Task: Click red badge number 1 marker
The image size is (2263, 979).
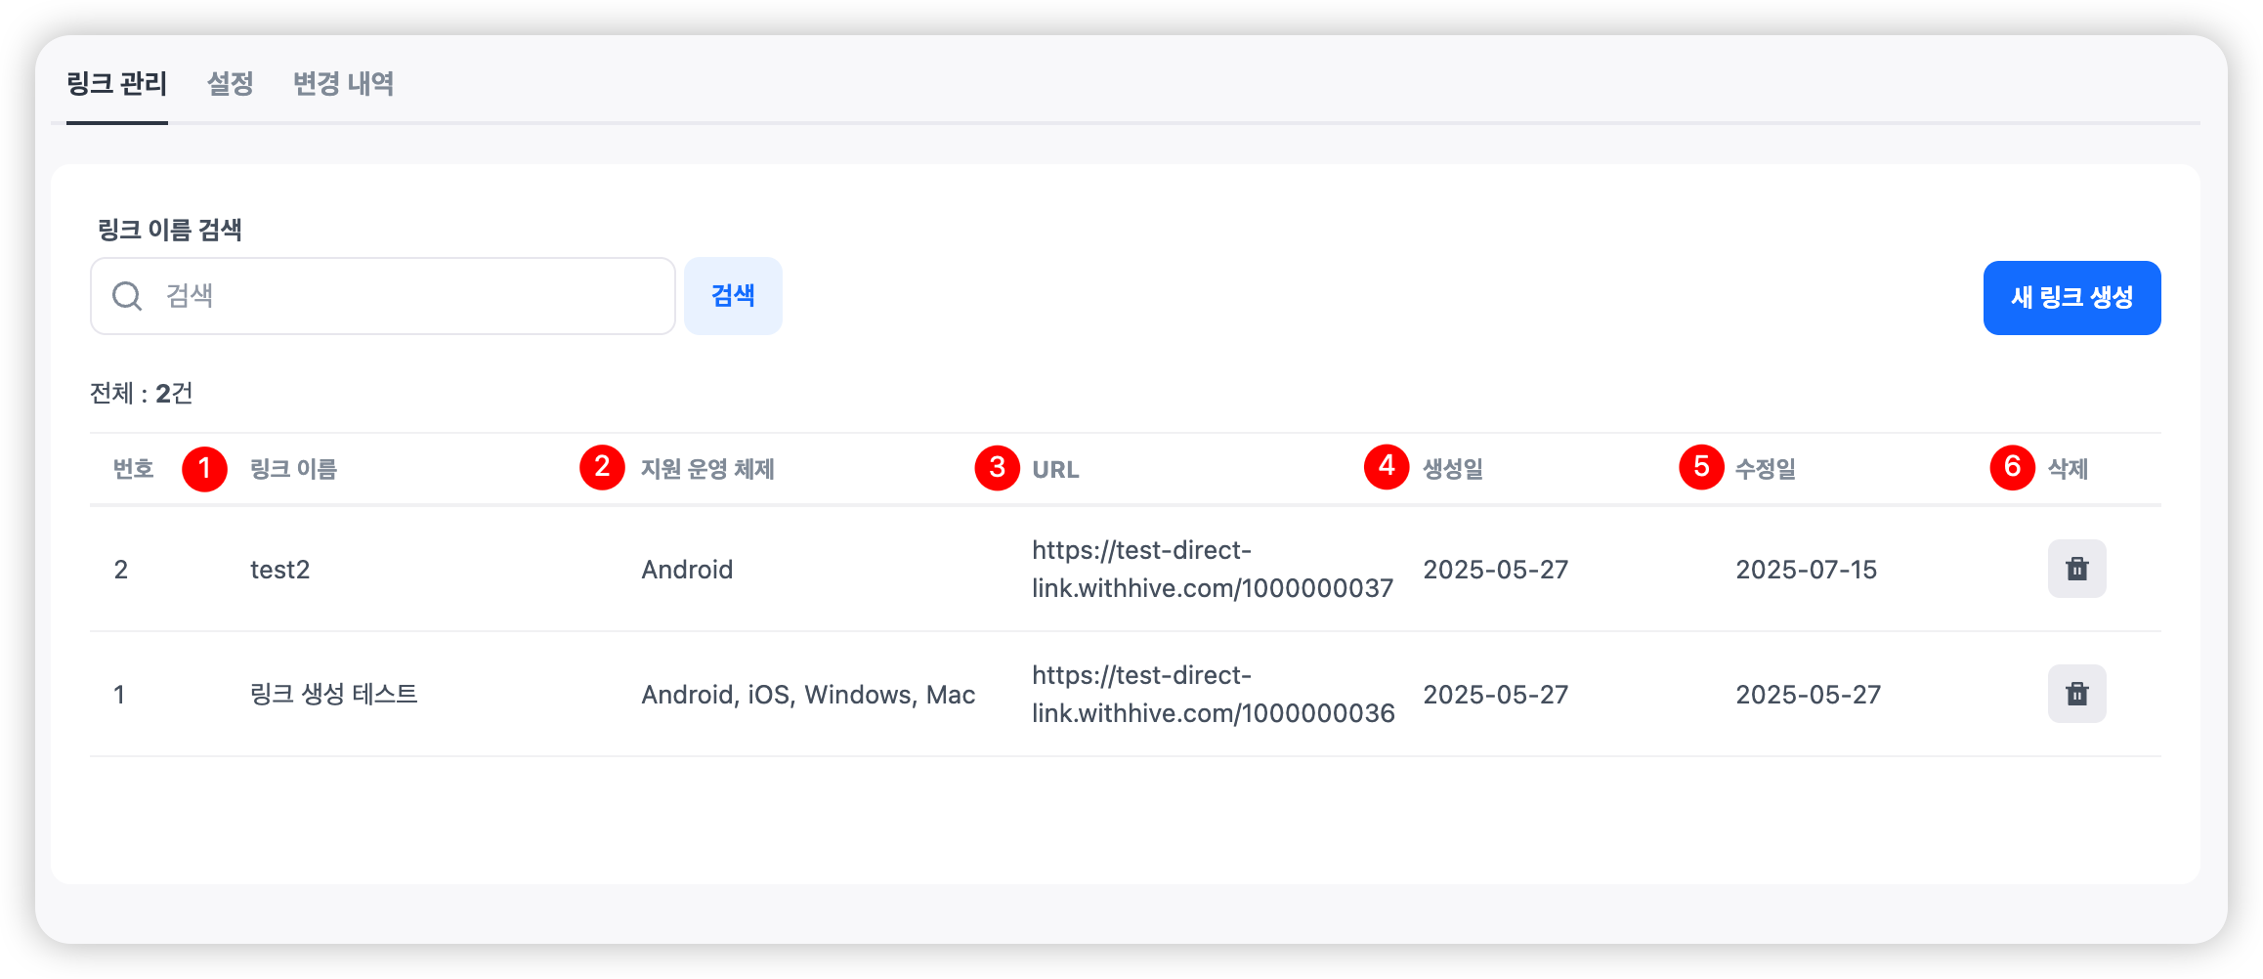Action: click(204, 469)
